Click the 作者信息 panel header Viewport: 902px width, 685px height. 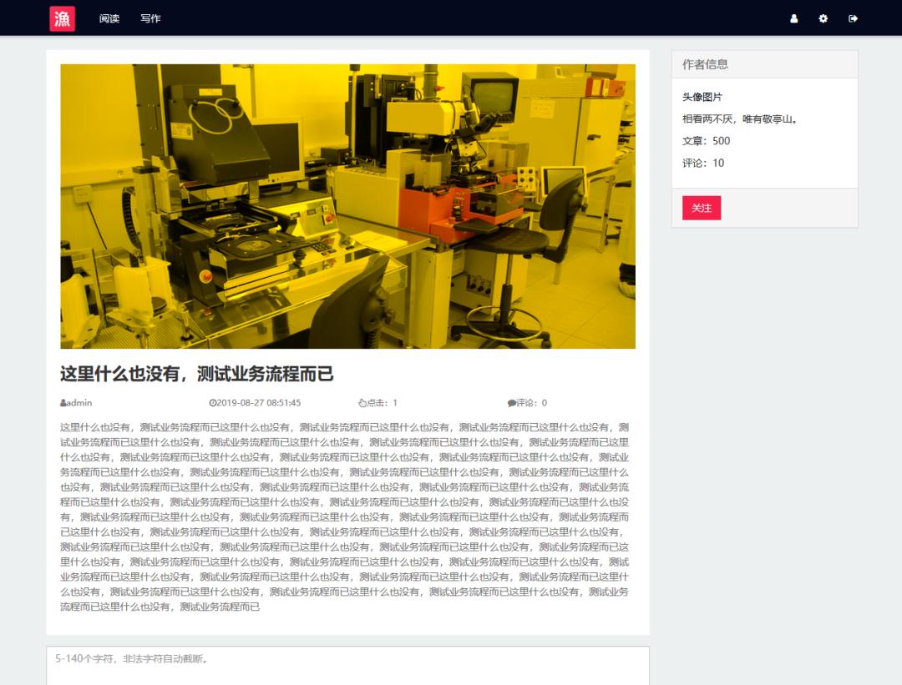pos(704,63)
